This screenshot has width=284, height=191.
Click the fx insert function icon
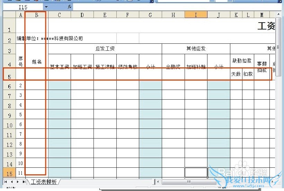(x=70, y=7)
